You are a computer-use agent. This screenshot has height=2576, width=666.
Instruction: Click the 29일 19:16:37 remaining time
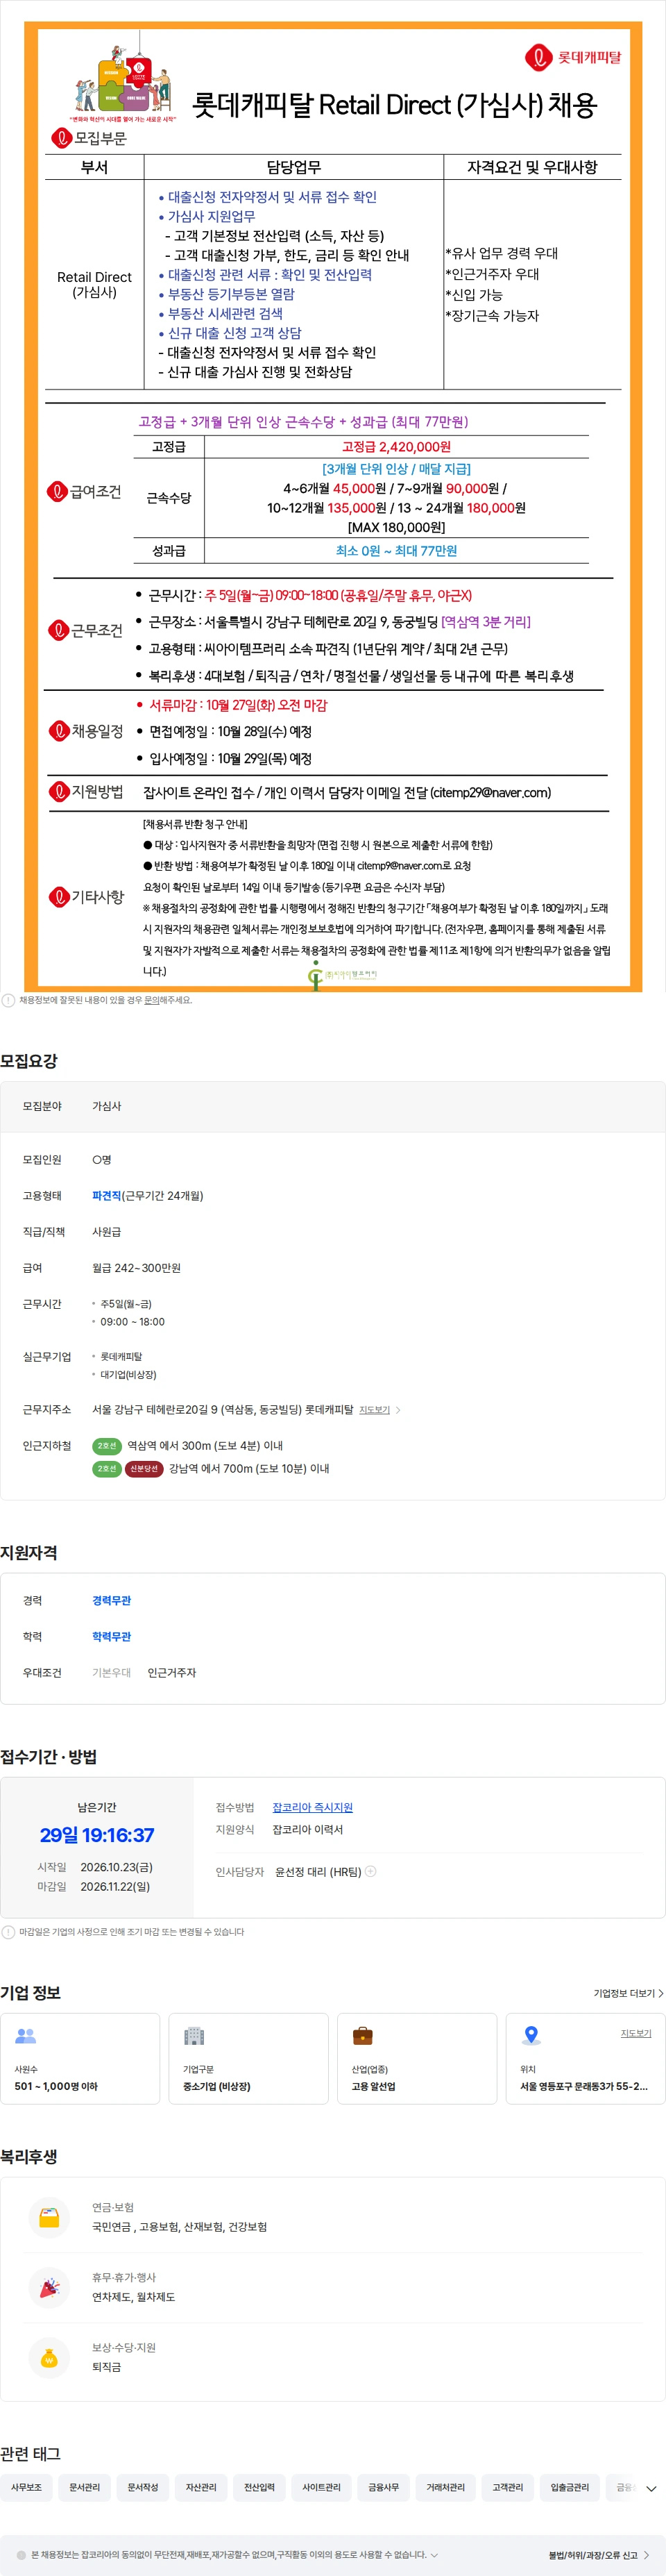pyautogui.click(x=97, y=1835)
